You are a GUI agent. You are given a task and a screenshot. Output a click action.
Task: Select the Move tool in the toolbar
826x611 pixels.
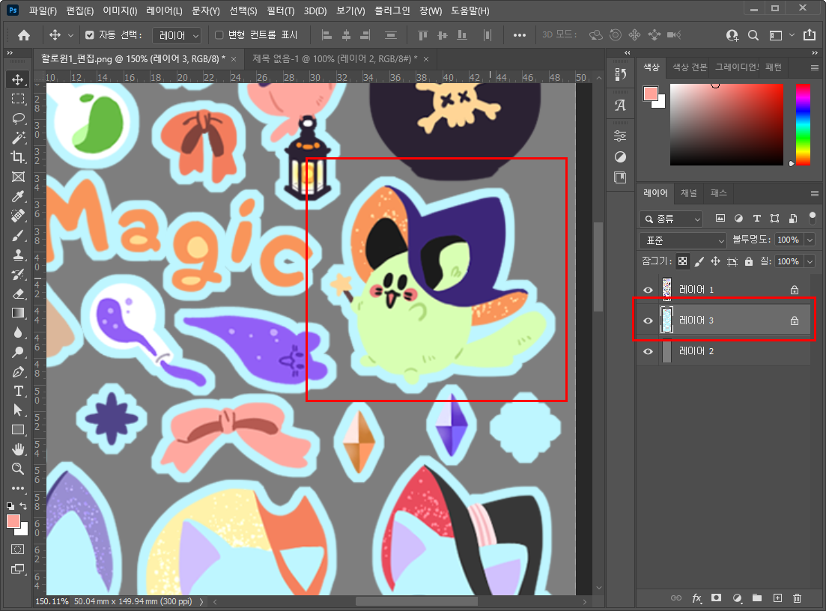(18, 79)
